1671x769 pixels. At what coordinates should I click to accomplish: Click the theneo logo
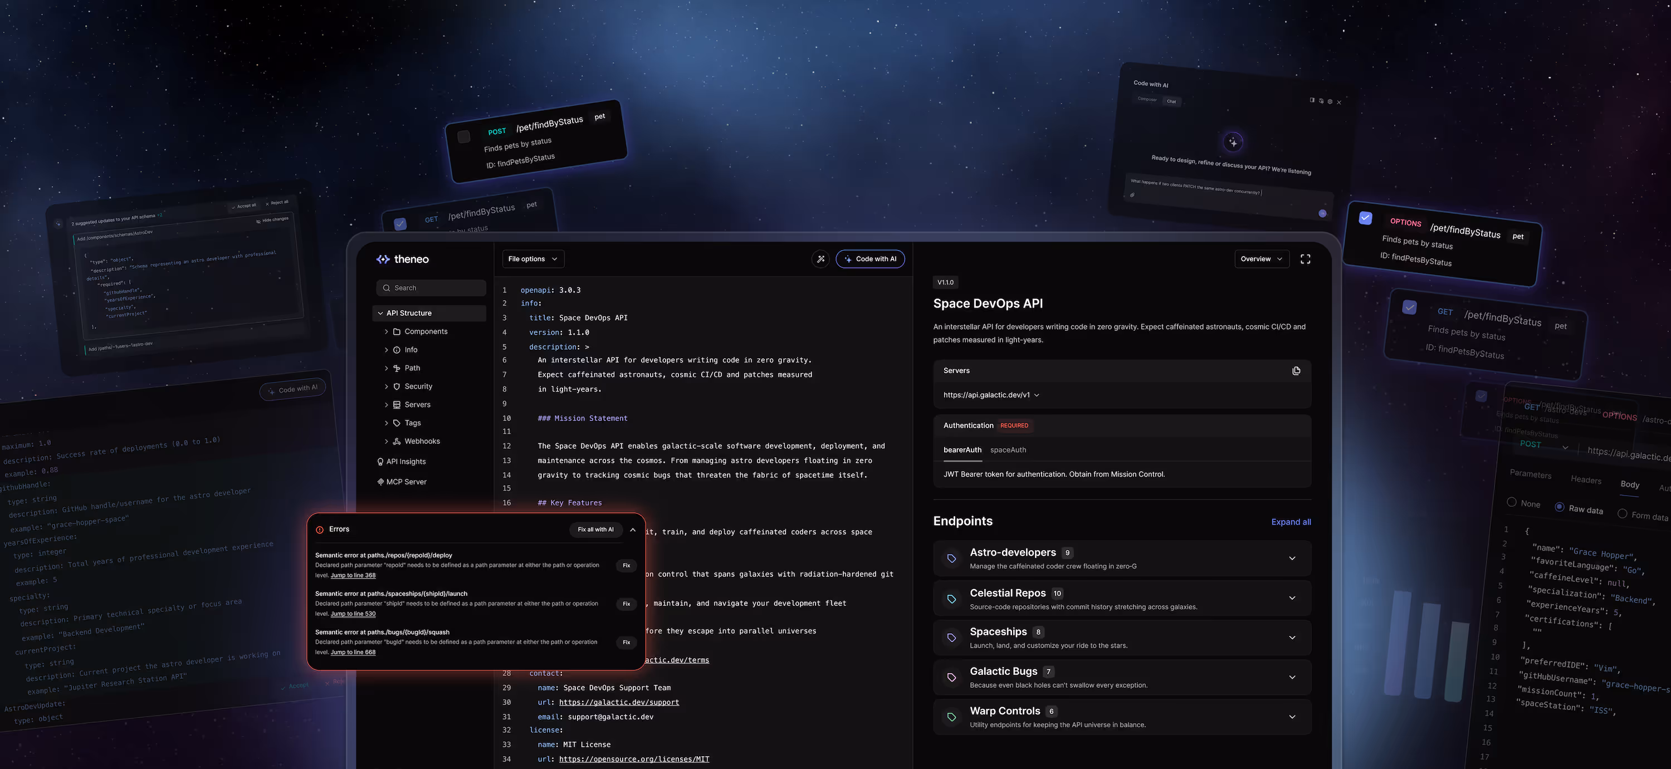pos(402,259)
